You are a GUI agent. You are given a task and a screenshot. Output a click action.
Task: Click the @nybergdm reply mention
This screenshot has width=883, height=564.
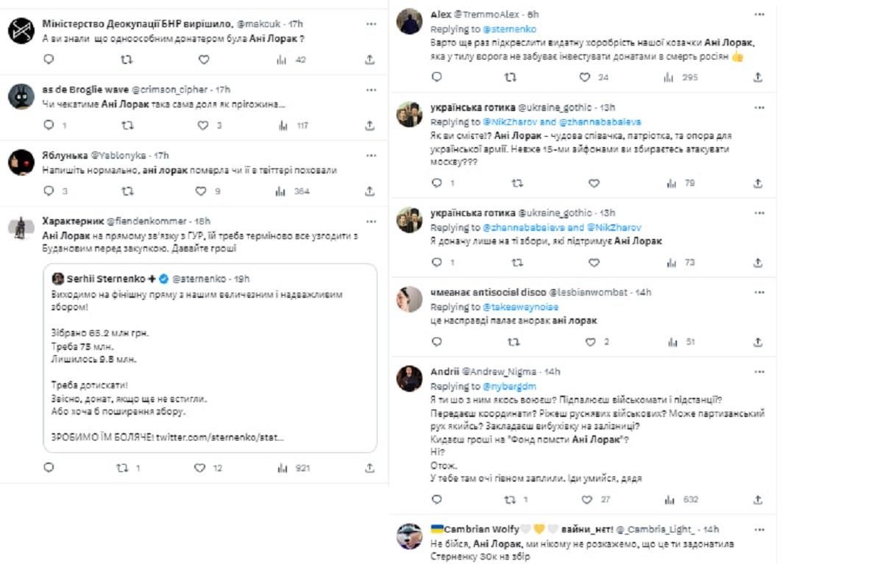(511, 386)
